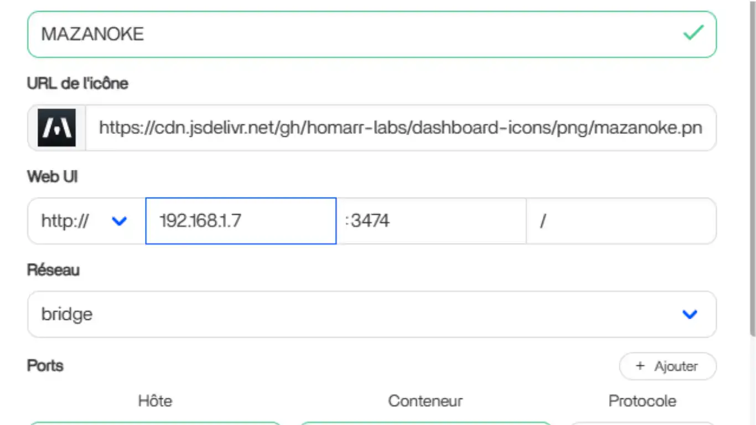Click the :3474 port field

432,221
